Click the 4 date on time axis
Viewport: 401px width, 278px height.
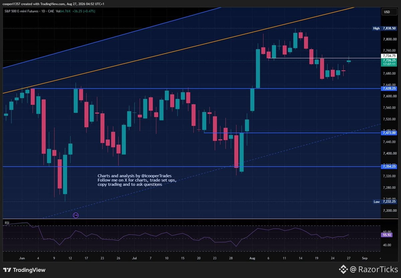pos(38,258)
